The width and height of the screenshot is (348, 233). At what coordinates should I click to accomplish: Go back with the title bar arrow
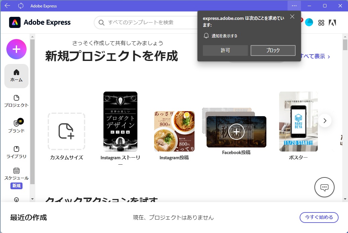7,6
